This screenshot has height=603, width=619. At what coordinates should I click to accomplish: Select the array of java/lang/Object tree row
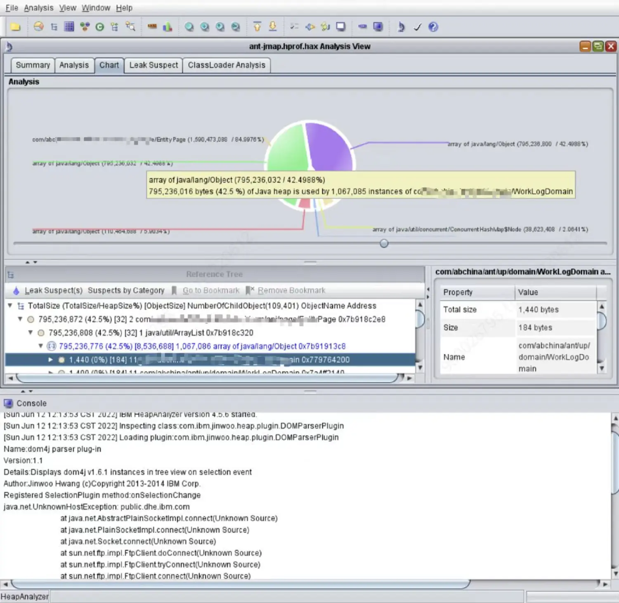click(202, 346)
